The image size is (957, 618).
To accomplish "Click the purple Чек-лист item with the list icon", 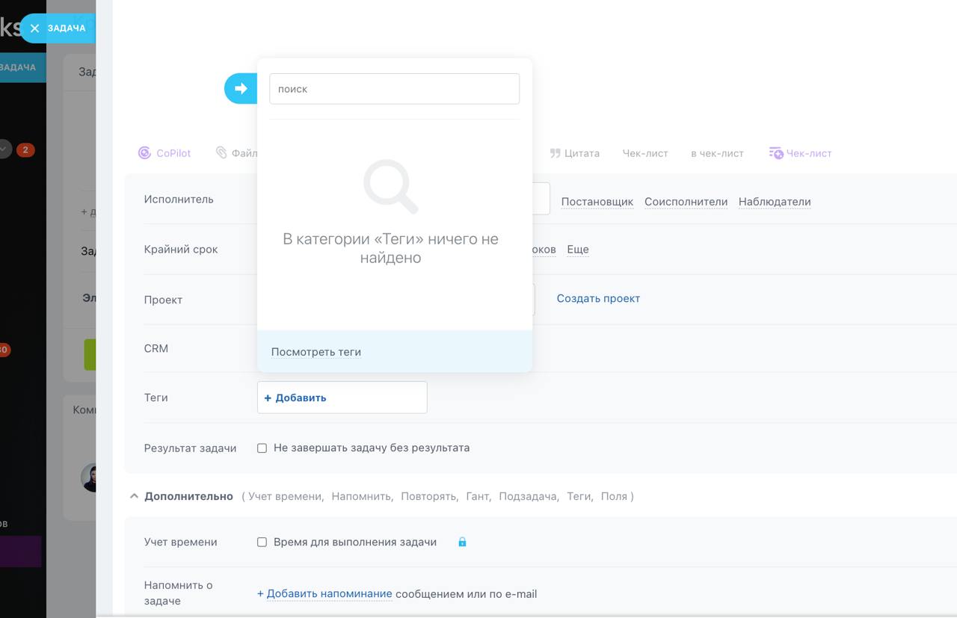I will pos(800,153).
